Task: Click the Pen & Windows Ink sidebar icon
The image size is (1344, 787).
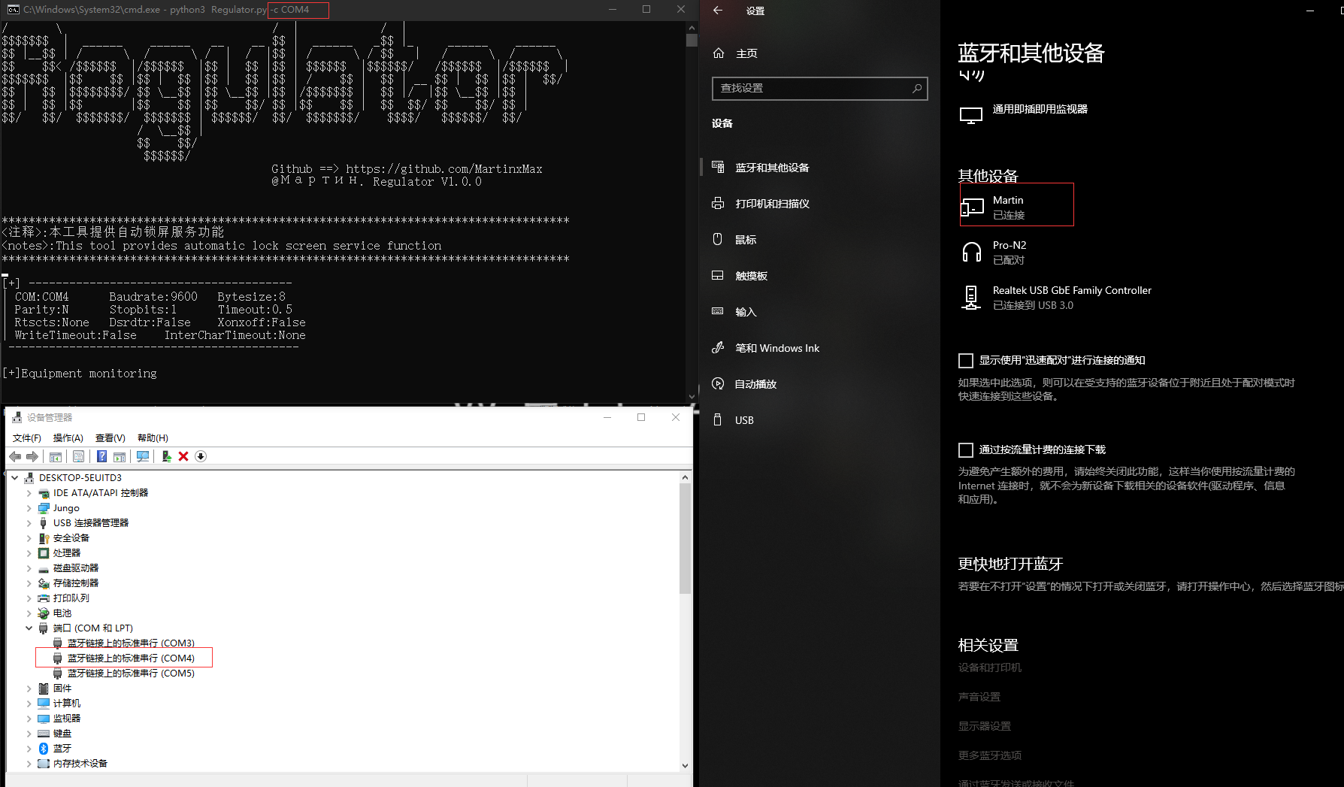Action: [x=718, y=347]
